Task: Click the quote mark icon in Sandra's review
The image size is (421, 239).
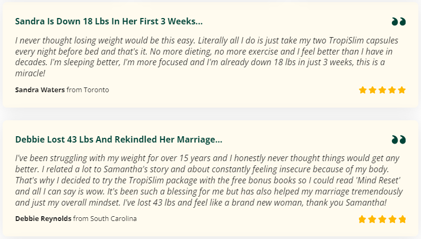Action: [399, 21]
